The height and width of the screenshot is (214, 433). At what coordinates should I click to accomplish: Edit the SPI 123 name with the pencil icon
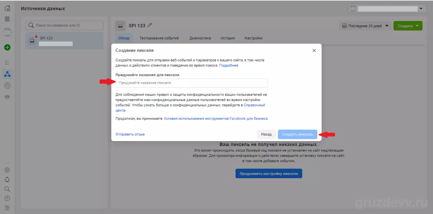(150, 25)
